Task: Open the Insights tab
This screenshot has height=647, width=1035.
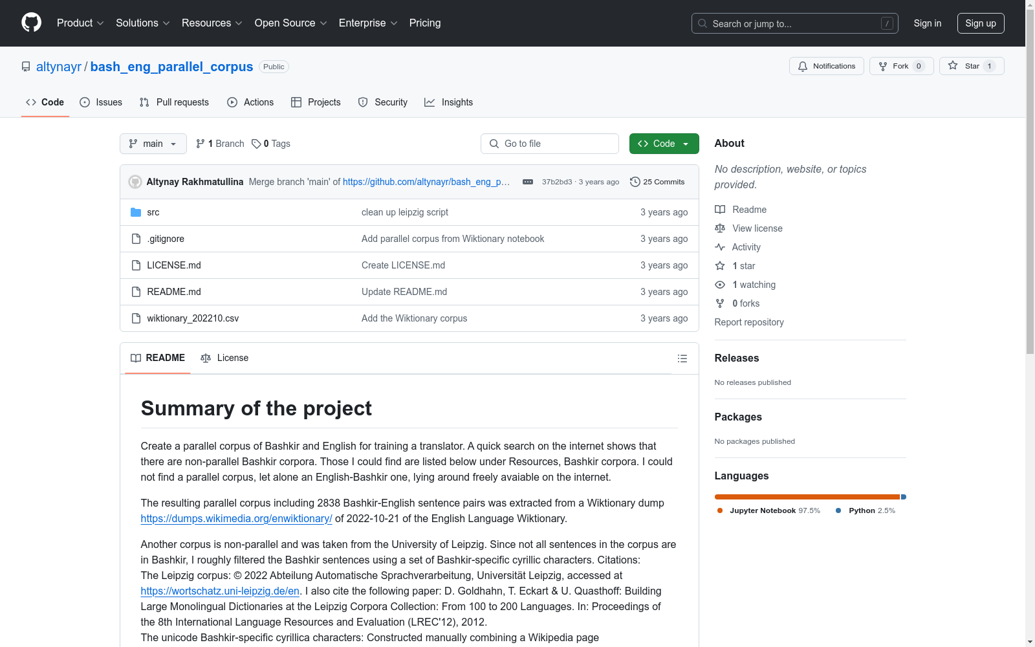Action: pos(449,102)
